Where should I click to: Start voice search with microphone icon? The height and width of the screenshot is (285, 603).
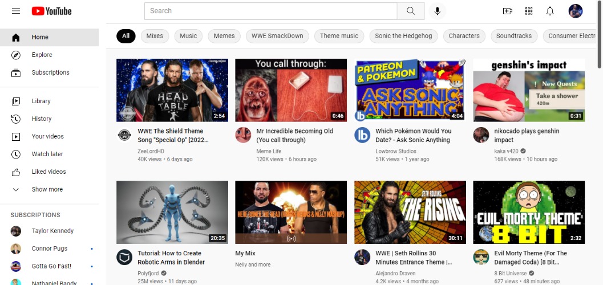(x=437, y=11)
